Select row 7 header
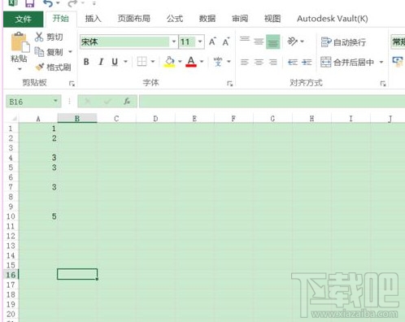The width and height of the screenshot is (405, 322). click(x=11, y=187)
